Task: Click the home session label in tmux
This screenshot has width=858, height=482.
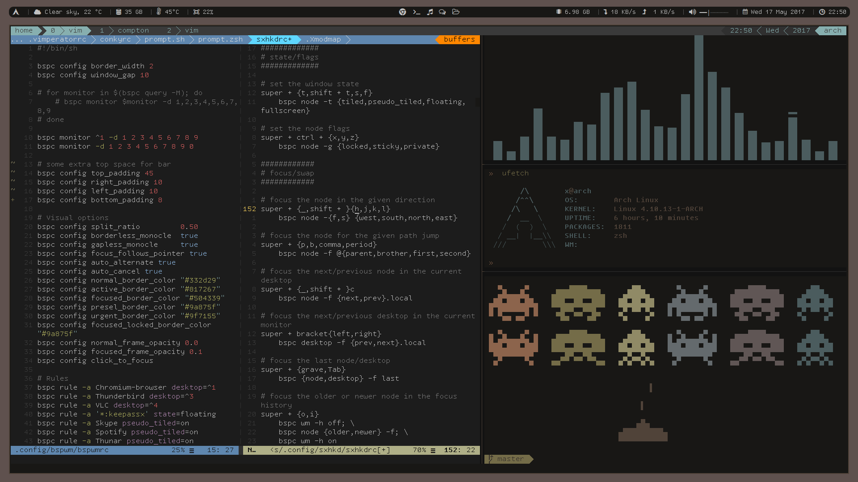Action: 24,30
